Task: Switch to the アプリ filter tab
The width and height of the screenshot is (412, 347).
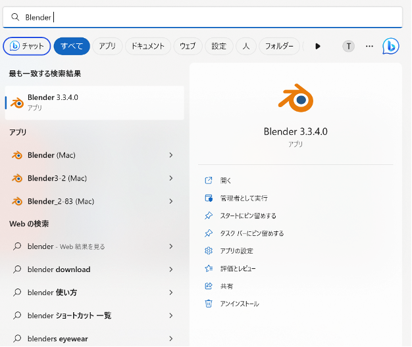Action: pos(107,46)
